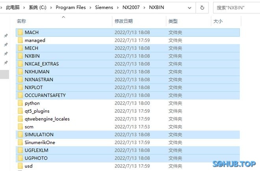Select the MACH folder name
260x171 pixels.
coord(32,33)
